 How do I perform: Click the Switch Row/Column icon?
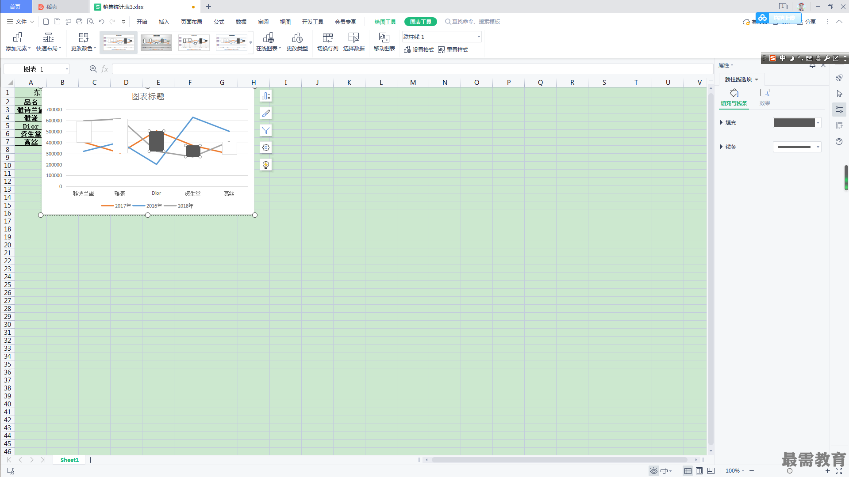pyautogui.click(x=328, y=38)
